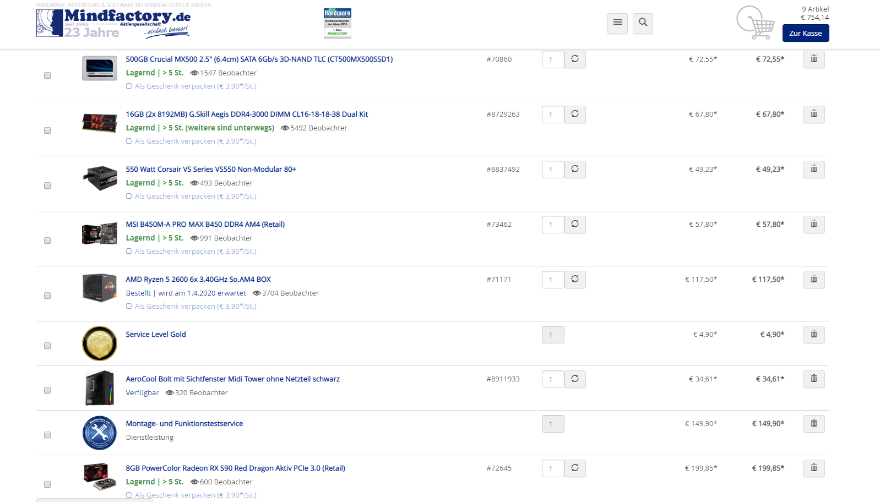880x502 pixels.
Task: Open the Service Level Gold link
Action: click(x=156, y=334)
